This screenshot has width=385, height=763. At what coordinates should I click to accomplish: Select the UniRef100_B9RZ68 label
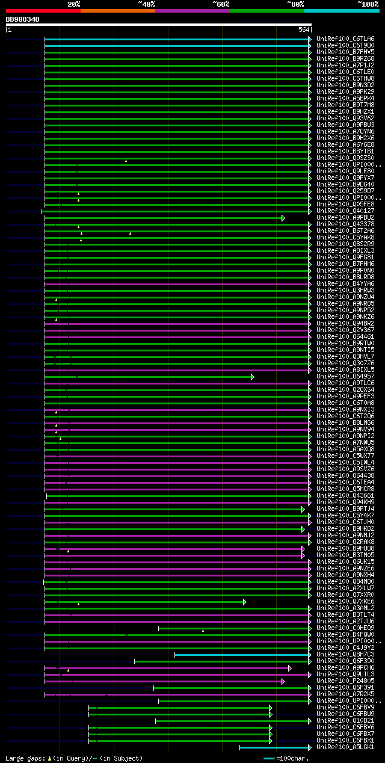click(345, 58)
